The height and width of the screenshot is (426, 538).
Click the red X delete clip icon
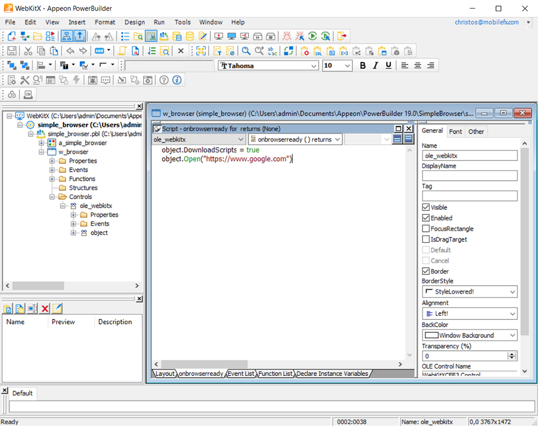(x=45, y=308)
